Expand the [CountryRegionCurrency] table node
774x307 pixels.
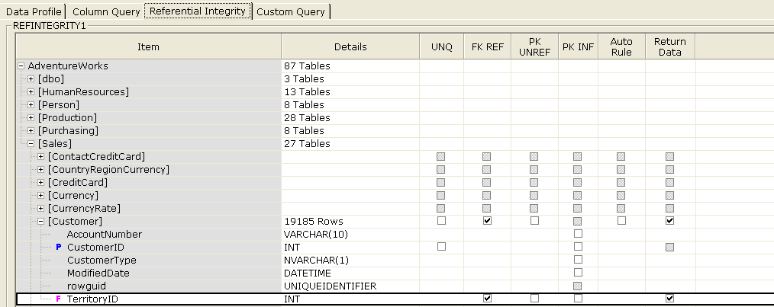pos(41,170)
